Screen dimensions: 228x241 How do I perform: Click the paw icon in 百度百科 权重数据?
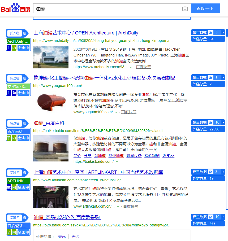click(x=210, y=122)
